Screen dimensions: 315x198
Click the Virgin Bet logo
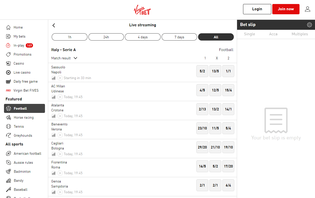pyautogui.click(x=142, y=10)
